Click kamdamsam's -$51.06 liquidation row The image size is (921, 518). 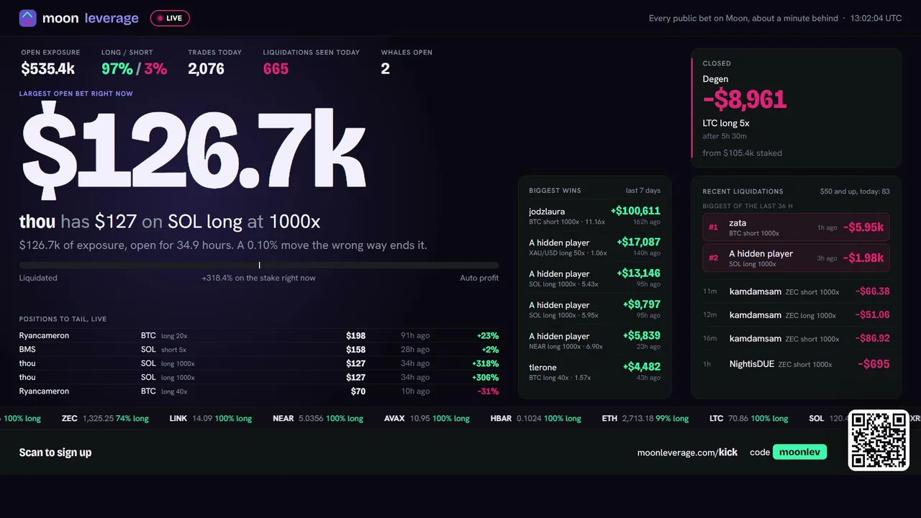pyautogui.click(x=796, y=314)
